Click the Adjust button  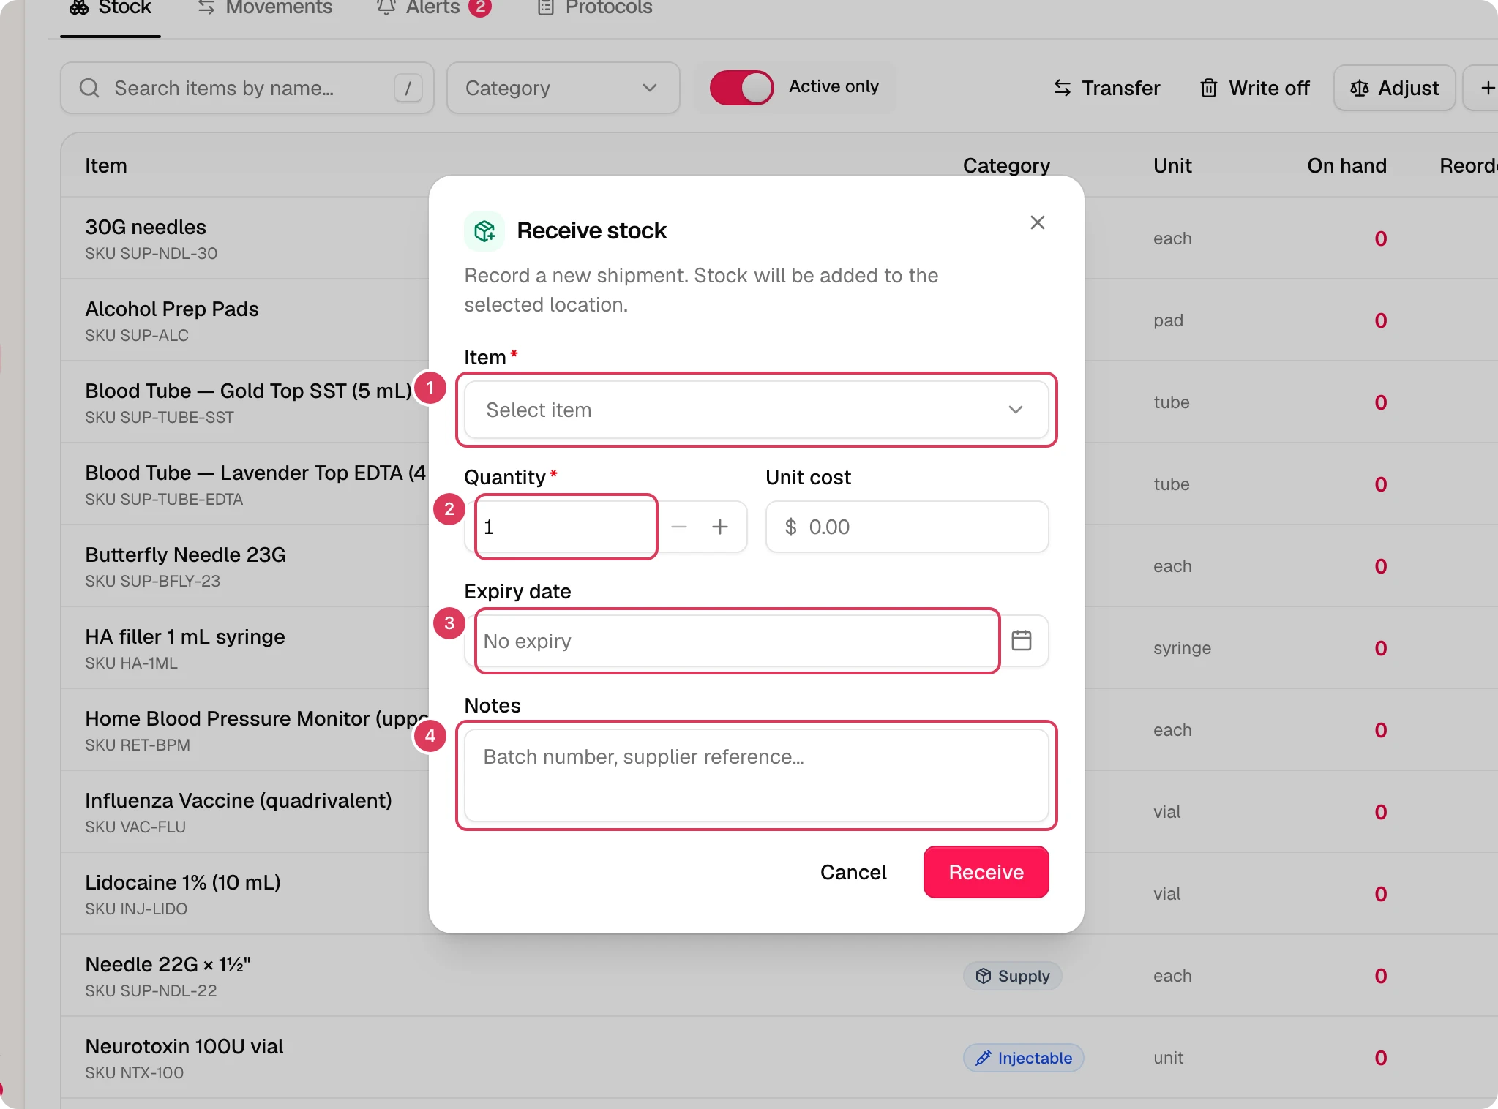(x=1394, y=88)
